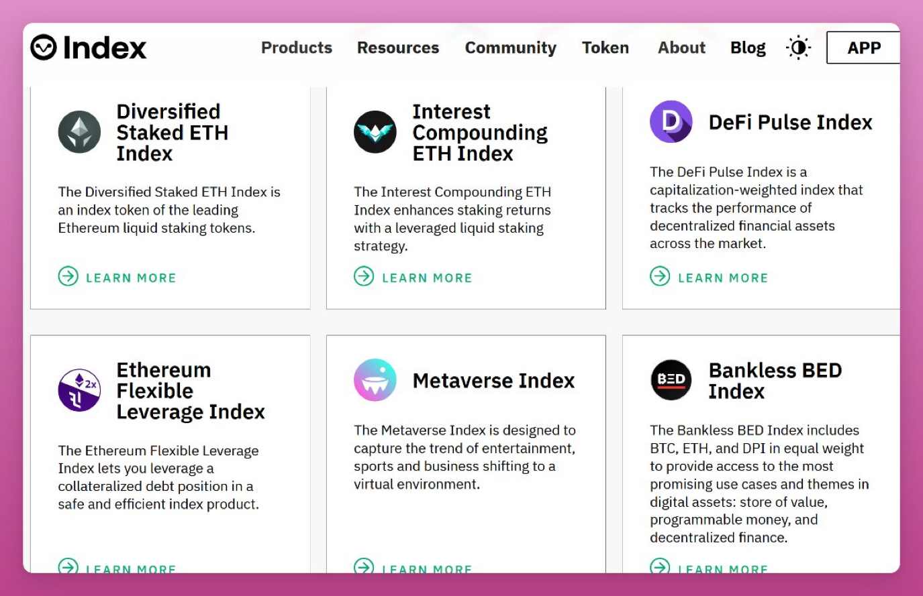Open the Products menu

297,48
